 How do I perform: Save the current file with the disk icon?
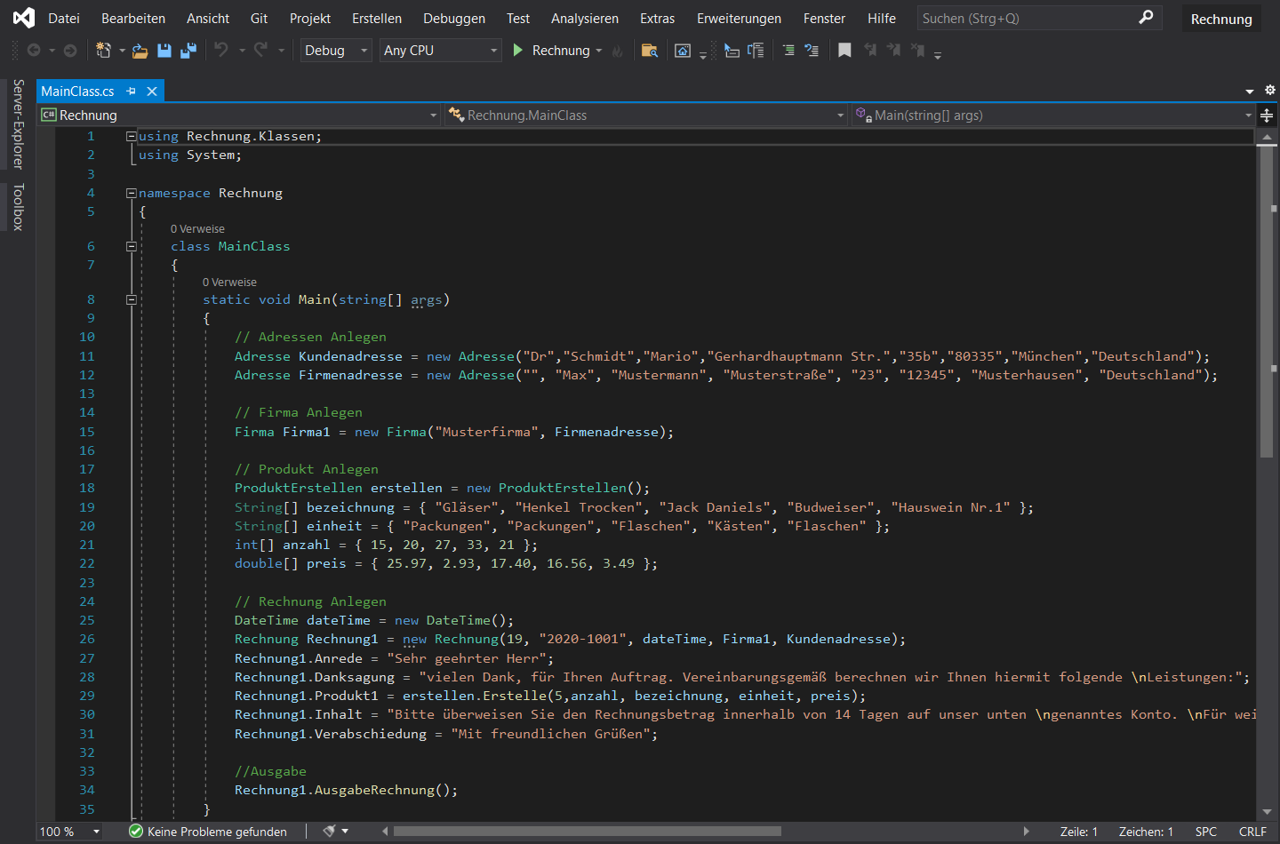click(x=164, y=51)
